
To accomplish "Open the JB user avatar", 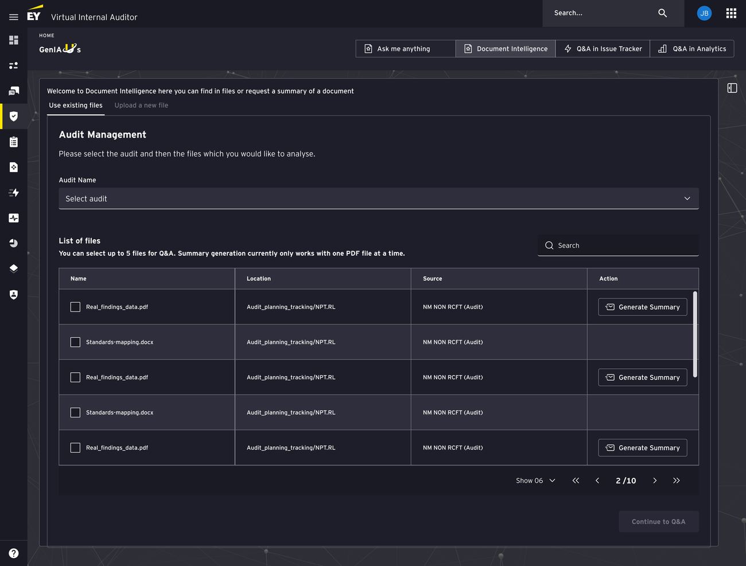I will [x=704, y=13].
